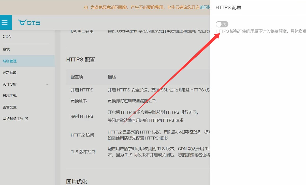306x185 pixels.
Task: Click the 访问控制 link in the banner
Action: click(x=205, y=7)
